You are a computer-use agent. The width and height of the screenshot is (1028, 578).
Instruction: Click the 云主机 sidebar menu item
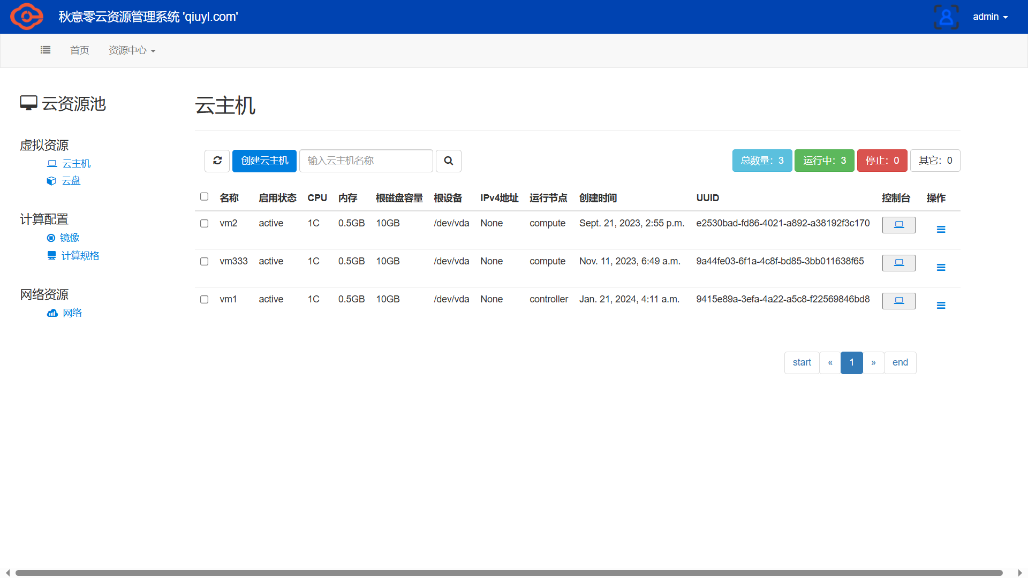[75, 163]
